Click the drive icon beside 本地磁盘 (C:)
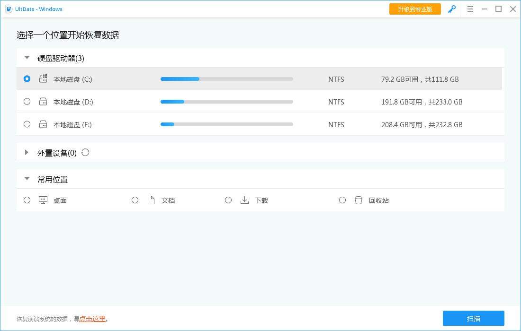 tap(43, 79)
